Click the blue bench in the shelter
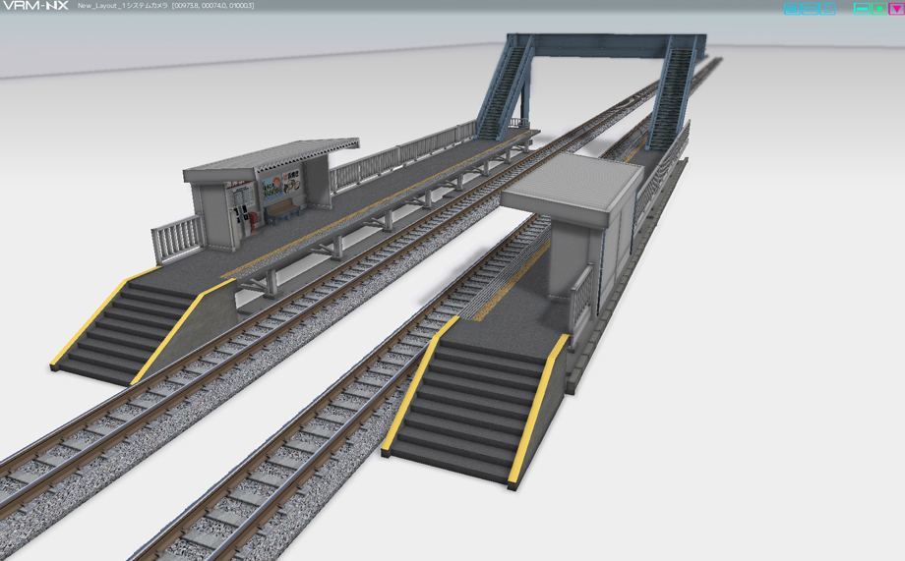 pos(282,212)
